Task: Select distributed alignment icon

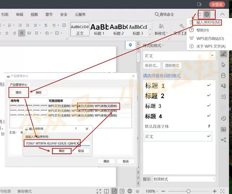Action: [x=29, y=33]
